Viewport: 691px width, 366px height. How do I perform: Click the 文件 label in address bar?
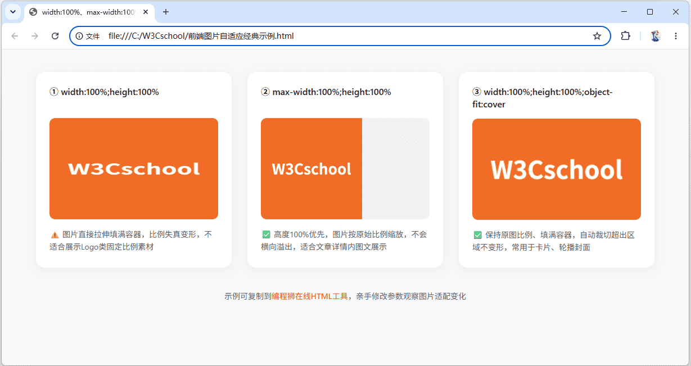93,36
